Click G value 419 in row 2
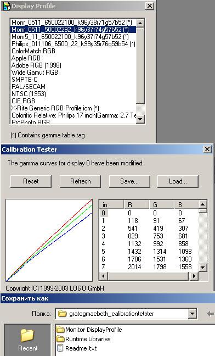Screen dimensions: 215x356 click(x=158, y=229)
